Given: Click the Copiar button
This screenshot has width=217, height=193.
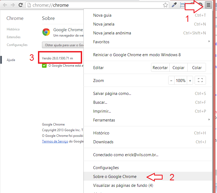Looking at the screenshot, I should [x=178, y=67].
